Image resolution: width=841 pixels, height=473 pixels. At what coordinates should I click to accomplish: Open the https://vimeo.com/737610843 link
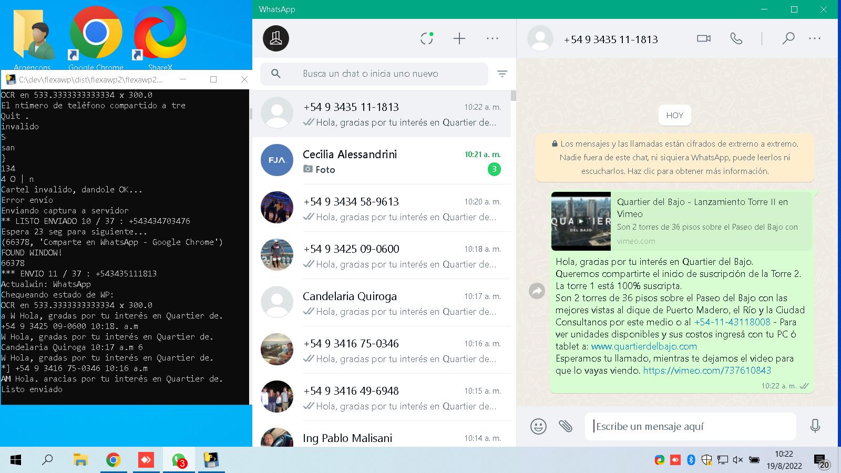pyautogui.click(x=707, y=371)
